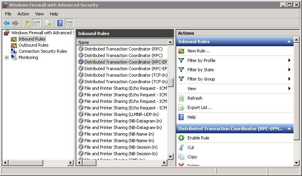
Task: Click Enable Rule in the Actions pane
Action: coord(198,138)
